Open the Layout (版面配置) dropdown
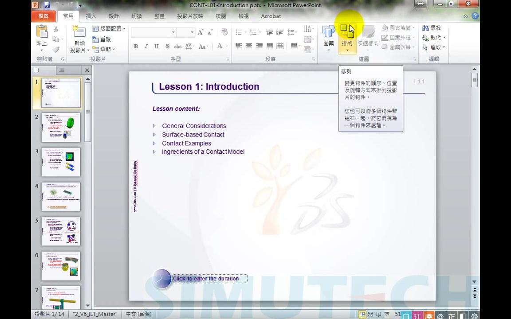The image size is (511, 319). [x=109, y=29]
